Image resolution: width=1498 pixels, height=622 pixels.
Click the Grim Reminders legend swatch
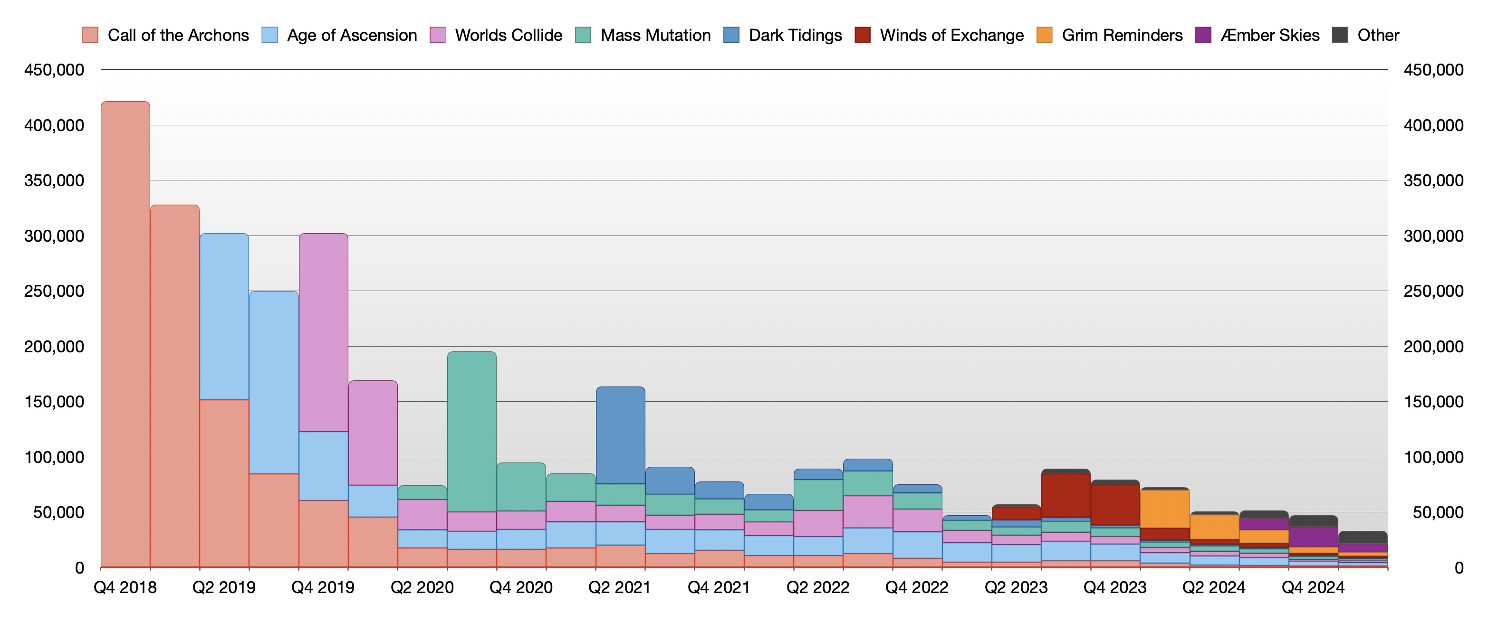(1045, 35)
